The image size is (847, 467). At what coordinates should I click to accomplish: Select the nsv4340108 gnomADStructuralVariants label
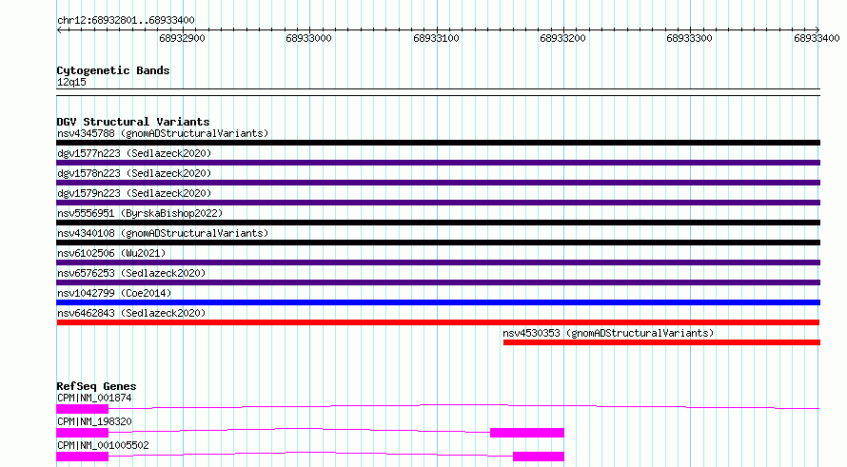tap(163, 233)
